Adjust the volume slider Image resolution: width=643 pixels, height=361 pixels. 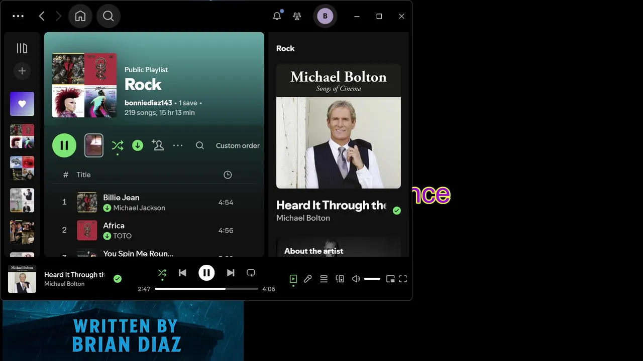coord(372,279)
